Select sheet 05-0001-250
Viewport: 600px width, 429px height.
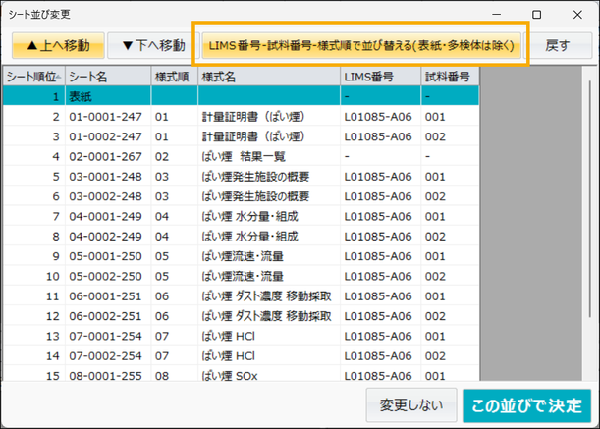pyautogui.click(x=241, y=256)
